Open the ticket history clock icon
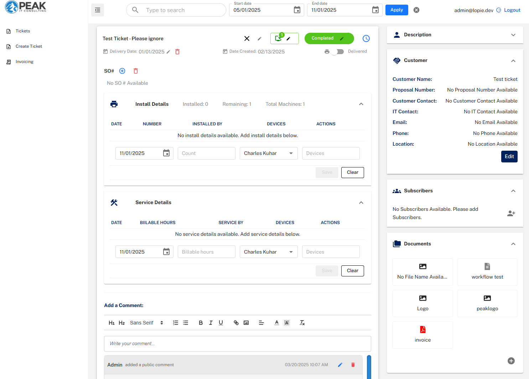Viewport: 529px width, 379px height. point(366,38)
